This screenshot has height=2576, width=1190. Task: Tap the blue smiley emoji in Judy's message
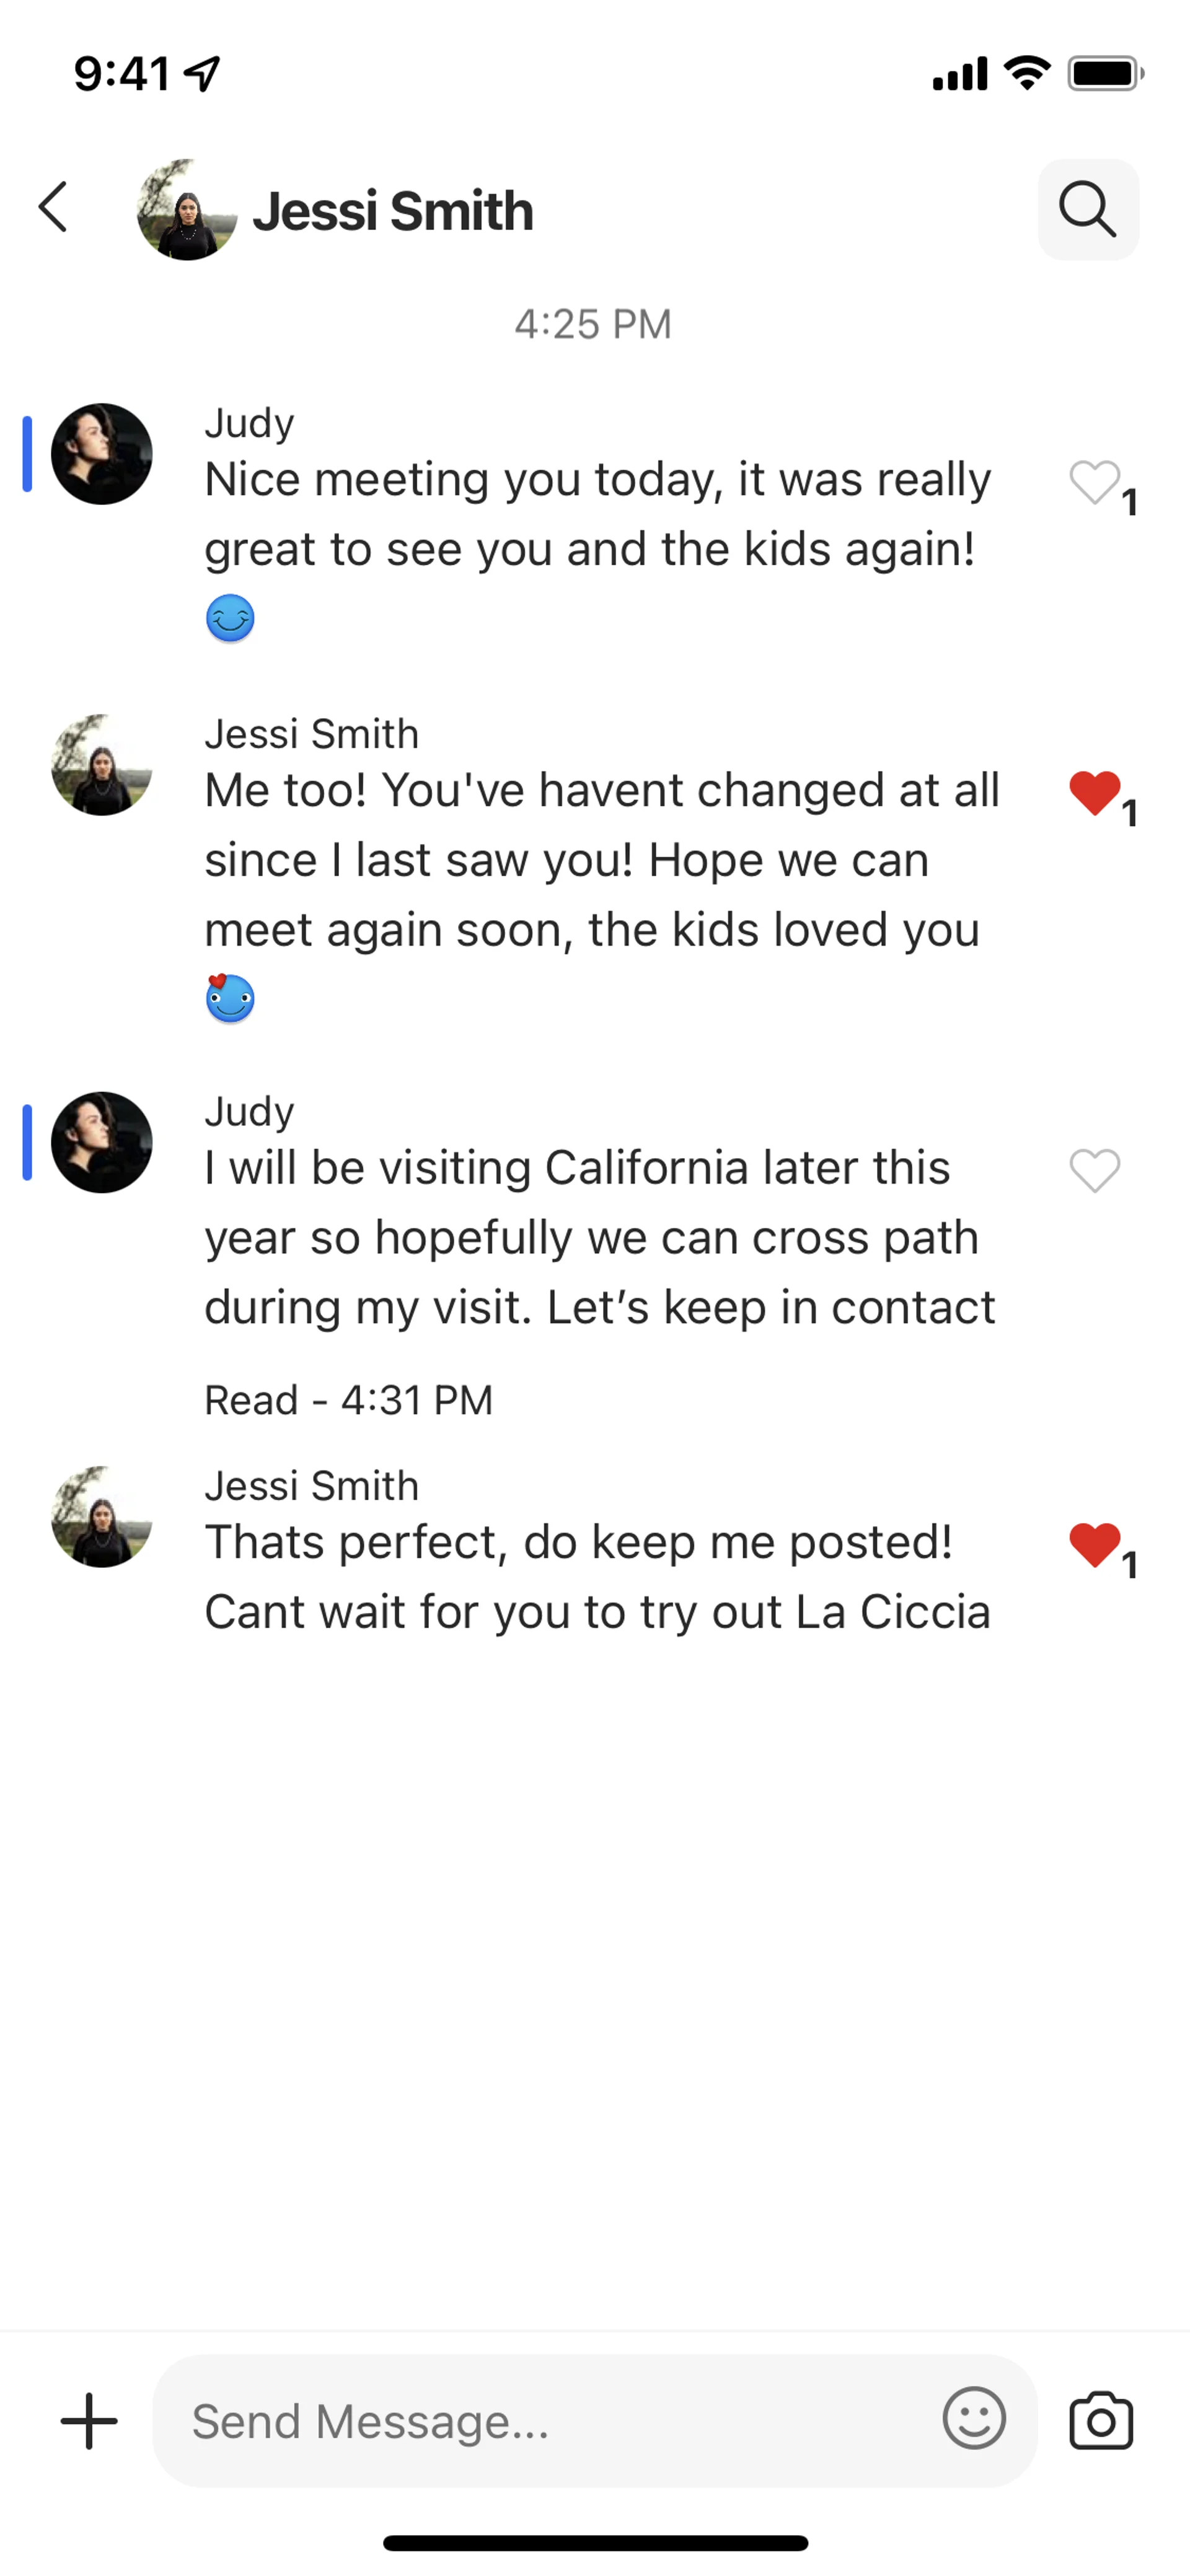230,618
